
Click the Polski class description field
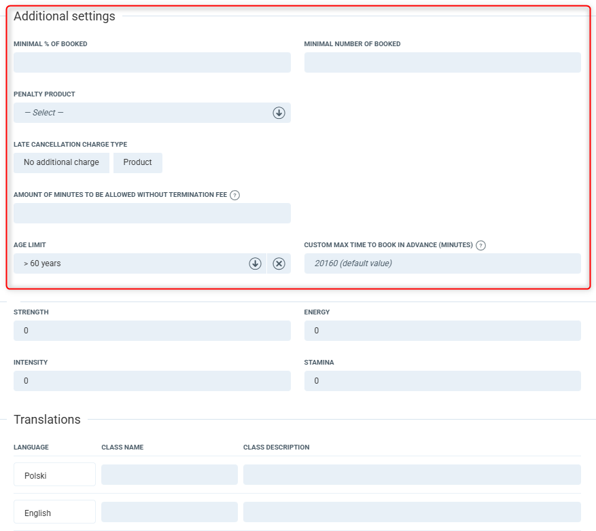coord(412,475)
